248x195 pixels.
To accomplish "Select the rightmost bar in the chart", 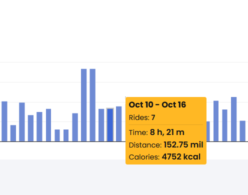I will coord(242,131).
